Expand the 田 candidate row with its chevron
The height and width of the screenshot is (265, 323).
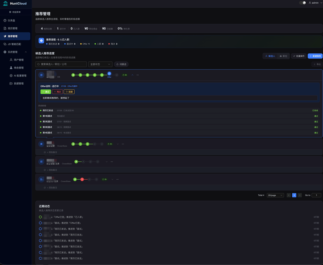pos(112,179)
